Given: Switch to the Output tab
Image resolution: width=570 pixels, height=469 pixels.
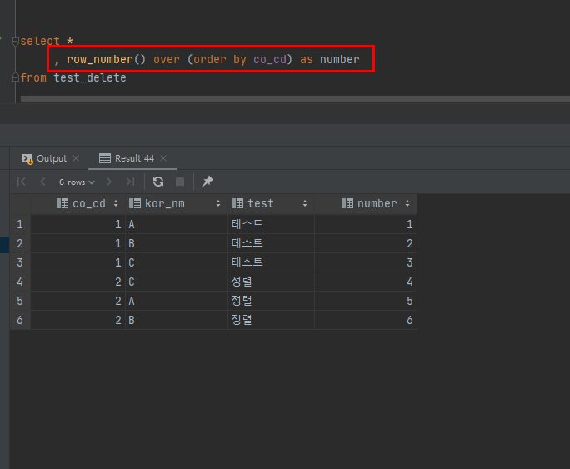Looking at the screenshot, I should coord(52,158).
